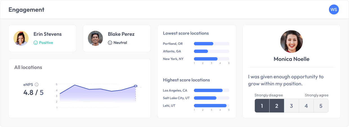Click the WS user avatar icon

pos(334,10)
